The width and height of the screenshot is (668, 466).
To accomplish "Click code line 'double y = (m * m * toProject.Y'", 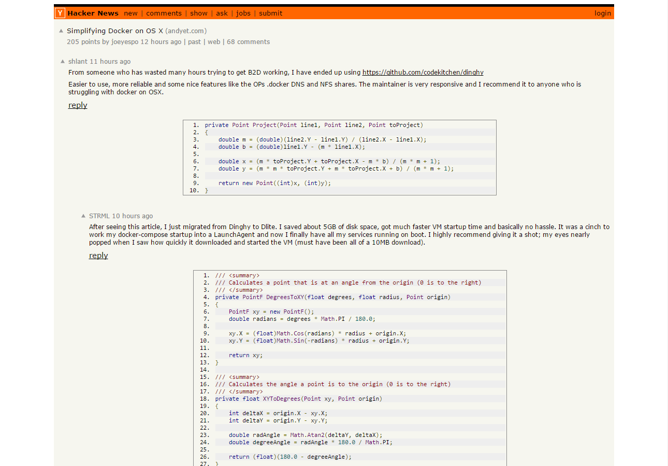I will (336, 168).
